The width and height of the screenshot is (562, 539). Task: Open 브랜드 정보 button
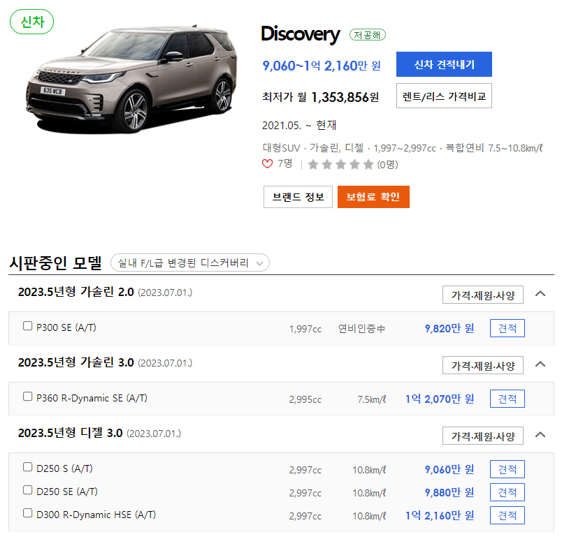tap(298, 197)
